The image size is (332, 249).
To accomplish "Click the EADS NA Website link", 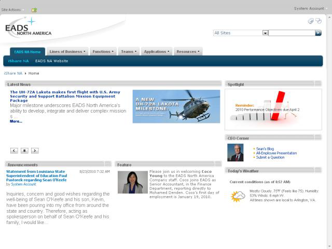I will (52, 61).
